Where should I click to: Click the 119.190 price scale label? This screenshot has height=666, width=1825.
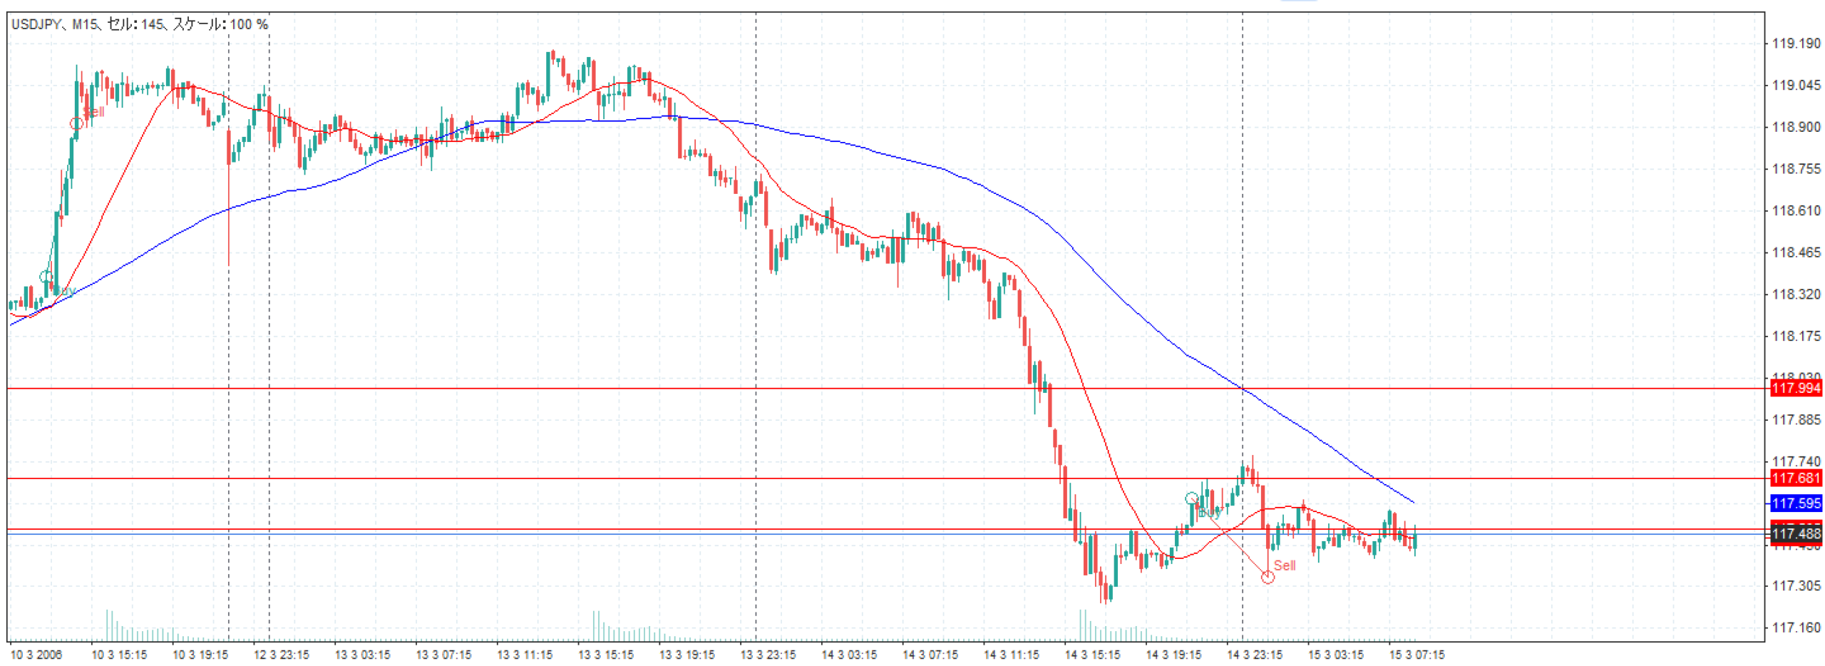1796,43
